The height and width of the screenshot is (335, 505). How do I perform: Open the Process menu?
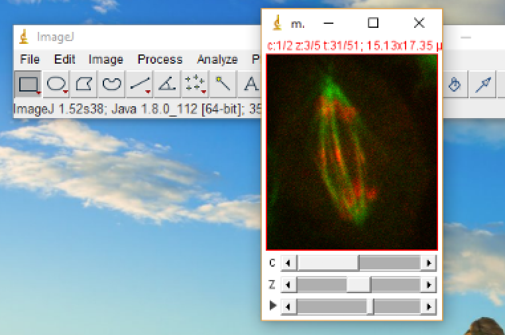160,59
